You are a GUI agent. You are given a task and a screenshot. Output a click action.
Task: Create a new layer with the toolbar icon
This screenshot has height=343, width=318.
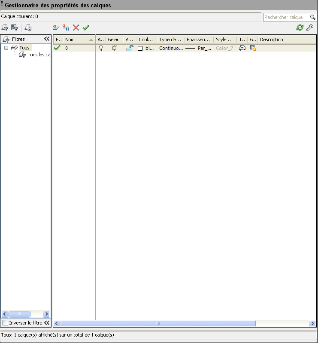(x=56, y=28)
